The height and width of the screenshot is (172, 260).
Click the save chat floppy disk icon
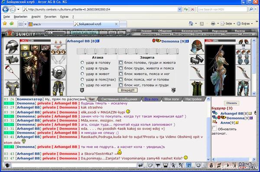tap(166, 165)
